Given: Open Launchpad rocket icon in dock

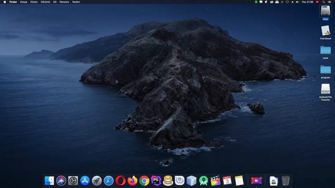Looking at the screenshot, I should (x=97, y=181).
